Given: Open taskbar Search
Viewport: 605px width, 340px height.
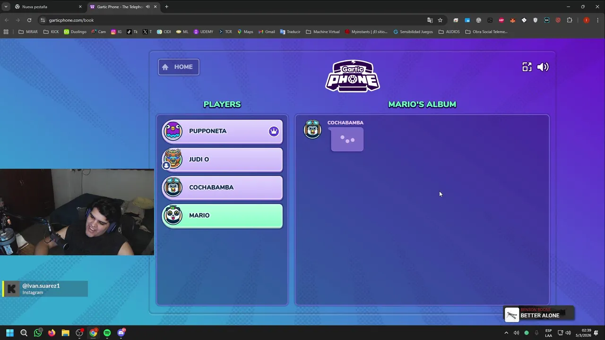Looking at the screenshot, I should pos(24,333).
